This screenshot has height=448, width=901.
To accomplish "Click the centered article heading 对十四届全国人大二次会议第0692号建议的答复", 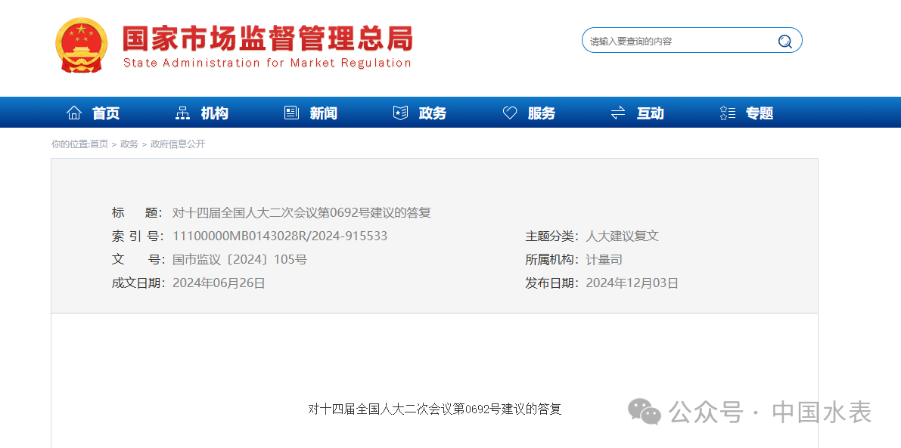I will [434, 409].
